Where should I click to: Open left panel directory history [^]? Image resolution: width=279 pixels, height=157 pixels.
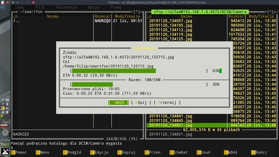136,12
